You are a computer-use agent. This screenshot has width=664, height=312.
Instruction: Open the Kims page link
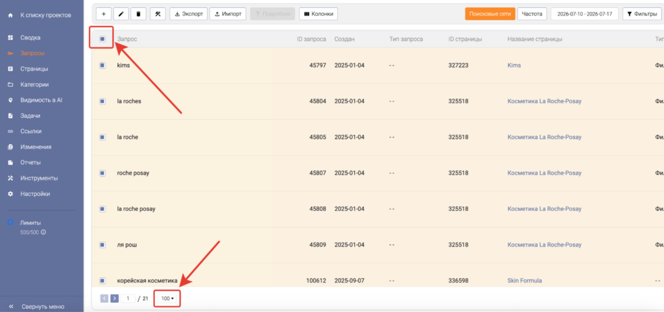point(514,66)
